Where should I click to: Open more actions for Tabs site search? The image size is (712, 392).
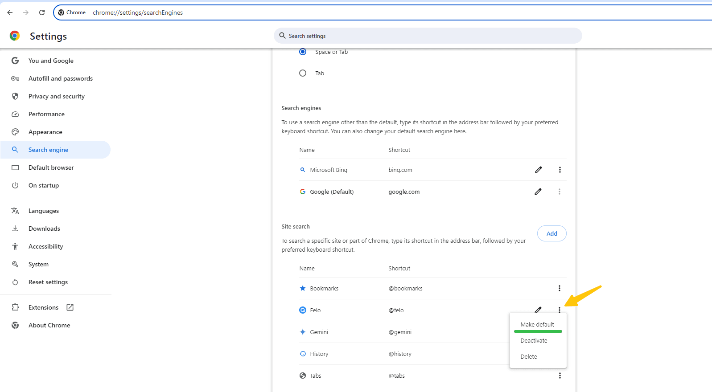[560, 376]
